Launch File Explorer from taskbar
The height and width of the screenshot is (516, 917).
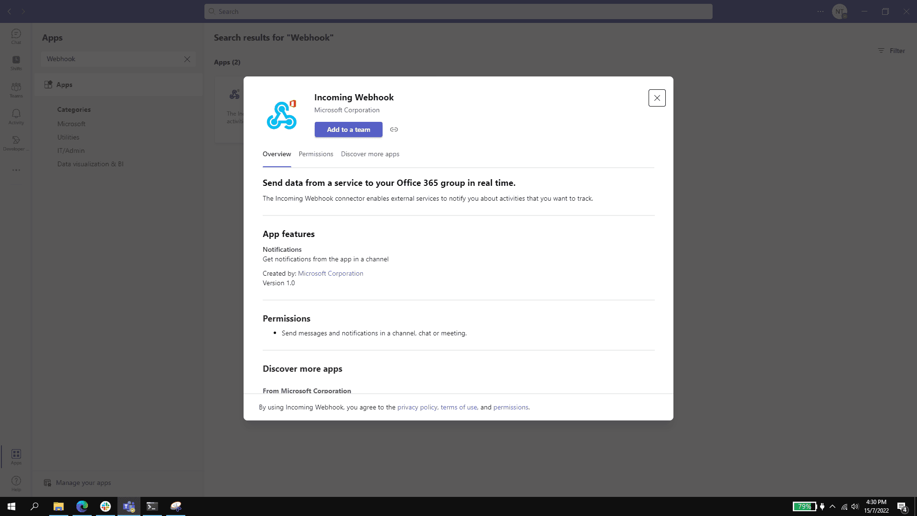coord(58,506)
